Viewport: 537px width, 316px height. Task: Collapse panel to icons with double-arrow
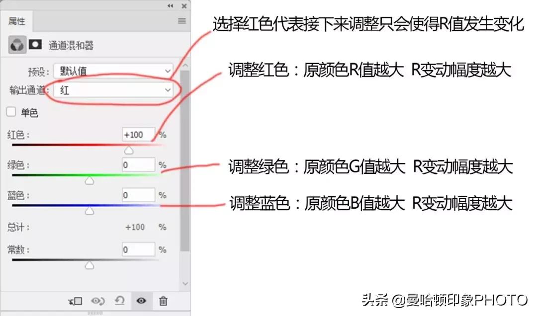(170, 6)
